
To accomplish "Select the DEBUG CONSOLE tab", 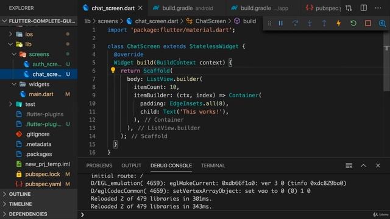I will 171,165.
